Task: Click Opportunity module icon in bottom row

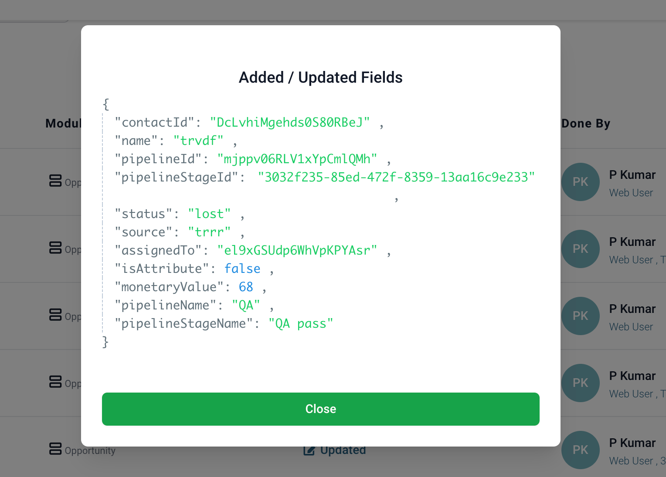Action: click(55, 449)
